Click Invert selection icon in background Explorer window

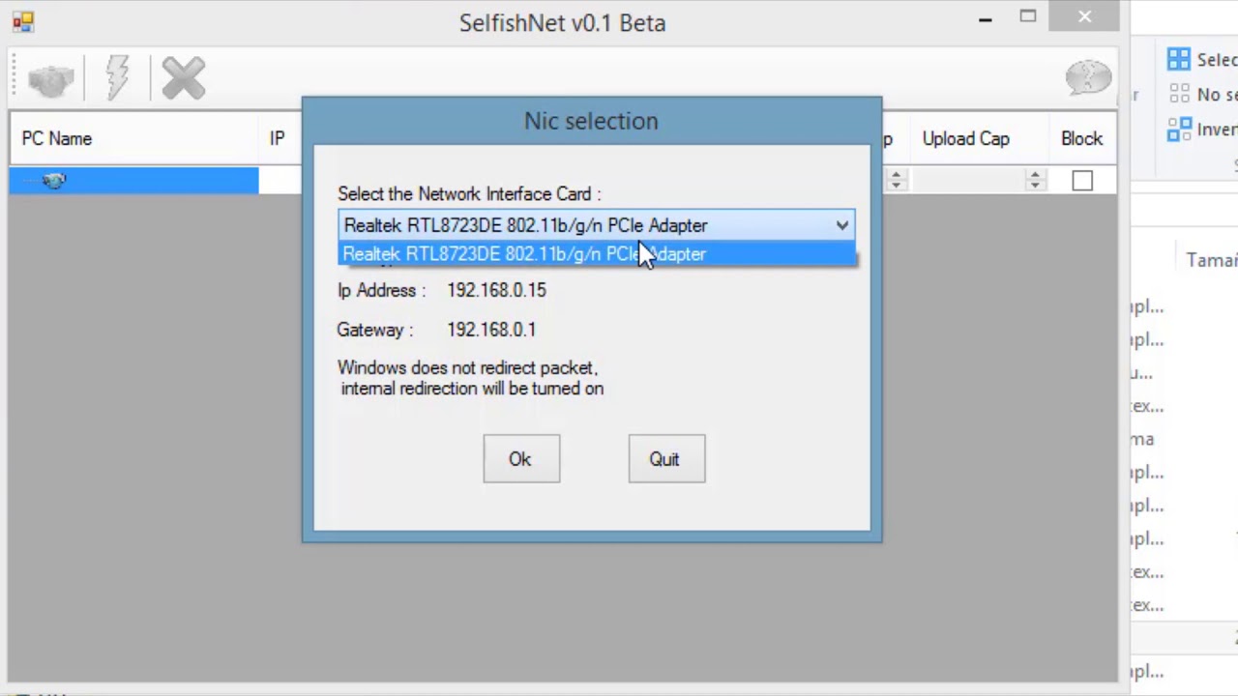tap(1179, 129)
